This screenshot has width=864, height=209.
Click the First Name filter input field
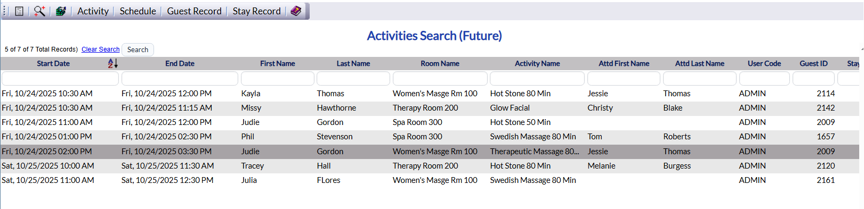(278, 79)
